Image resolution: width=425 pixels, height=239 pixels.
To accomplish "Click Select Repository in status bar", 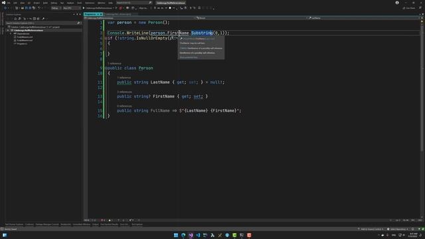I will click(x=398, y=229).
